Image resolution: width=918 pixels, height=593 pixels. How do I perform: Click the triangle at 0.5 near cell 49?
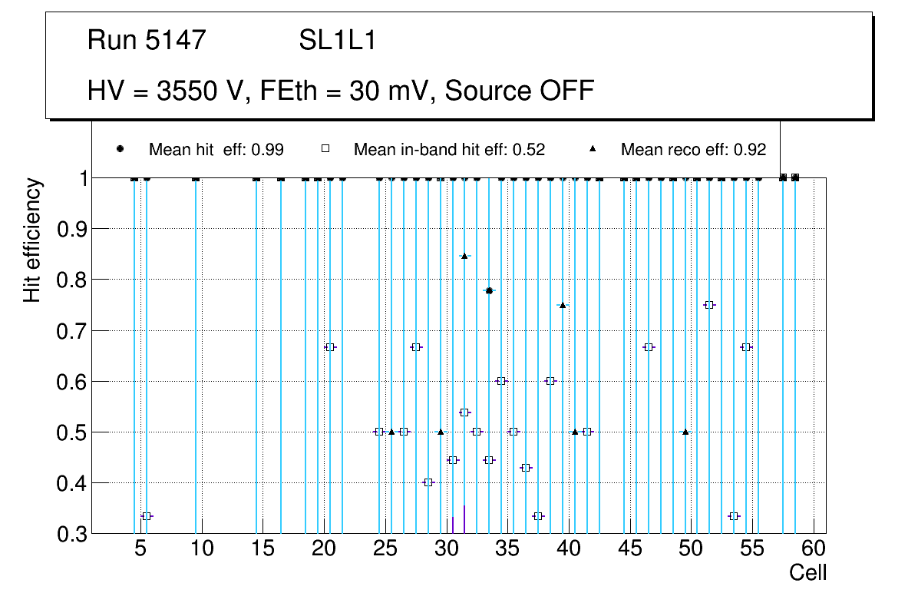[685, 432]
